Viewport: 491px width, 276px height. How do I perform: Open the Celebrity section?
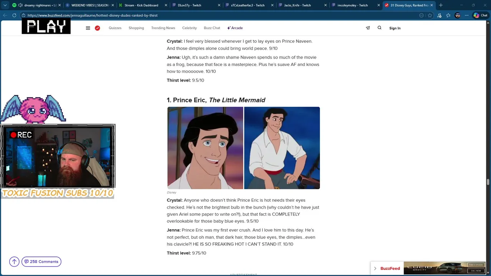coord(189,28)
